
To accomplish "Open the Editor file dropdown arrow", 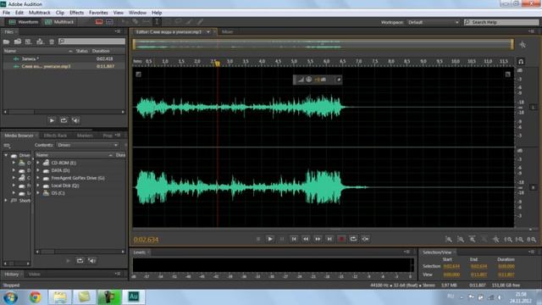I will pyautogui.click(x=208, y=32).
